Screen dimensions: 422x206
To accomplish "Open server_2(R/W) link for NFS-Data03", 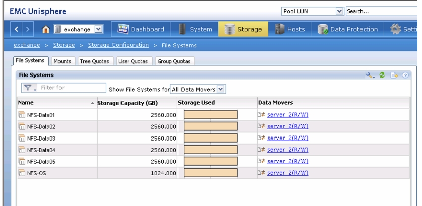I will pyautogui.click(x=287, y=138).
